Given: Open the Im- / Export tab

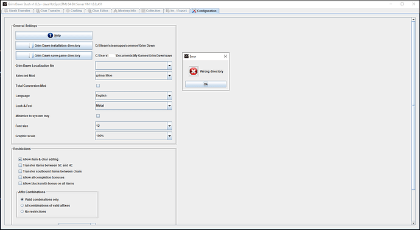Looking at the screenshot, I should click(x=177, y=11).
